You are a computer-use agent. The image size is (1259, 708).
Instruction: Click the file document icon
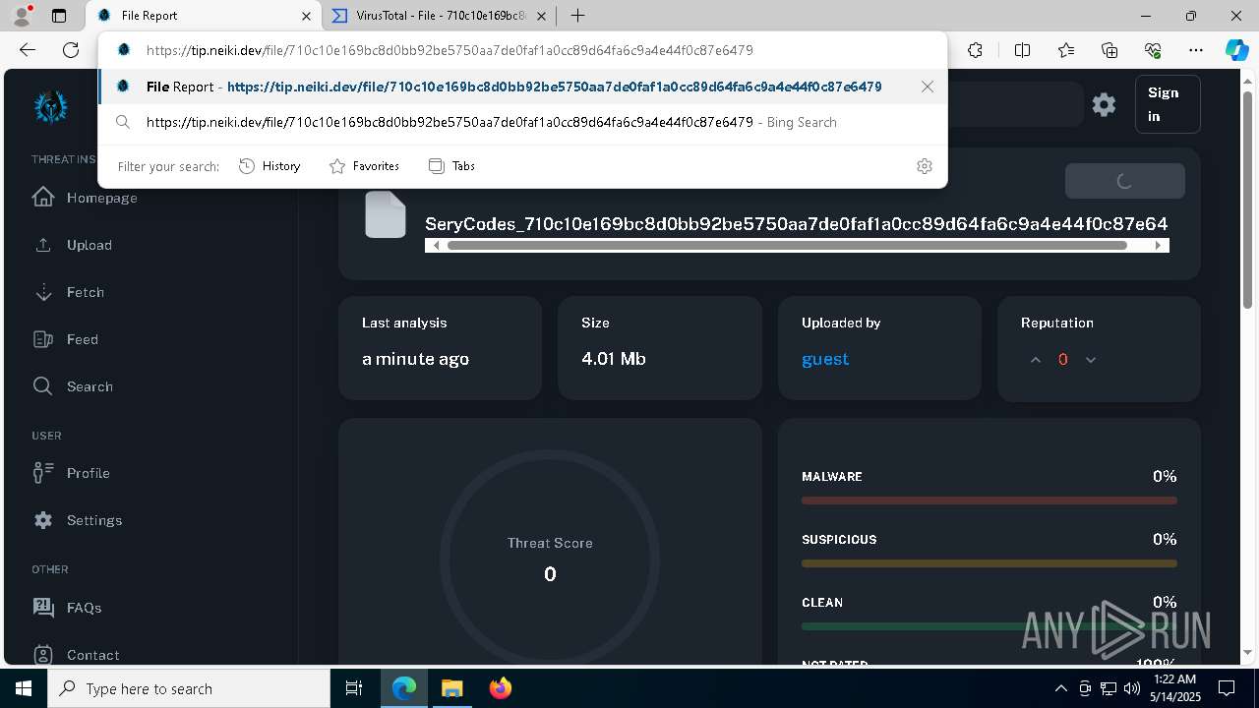coord(385,214)
